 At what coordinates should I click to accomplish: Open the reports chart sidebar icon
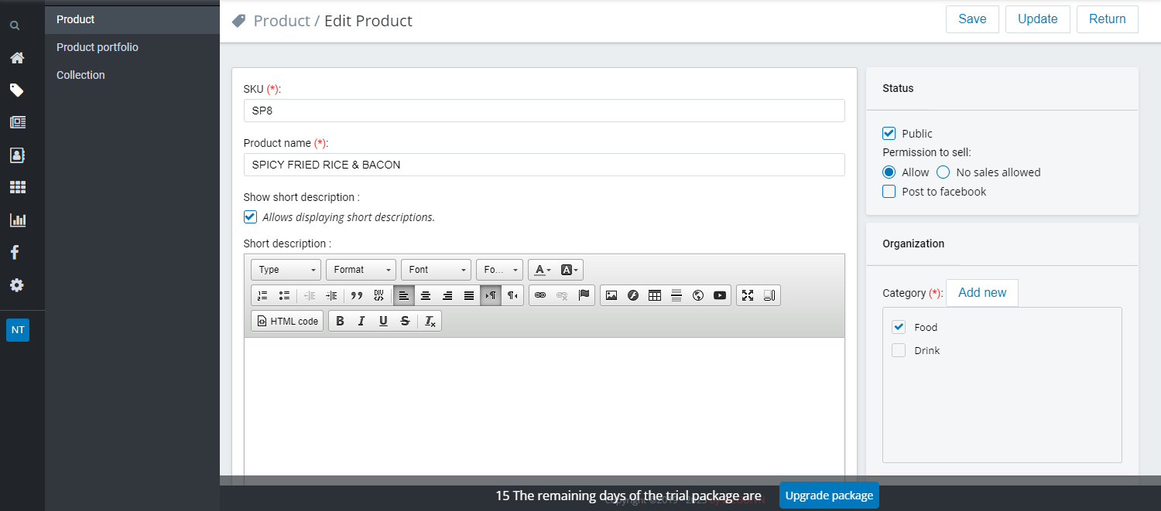[17, 220]
